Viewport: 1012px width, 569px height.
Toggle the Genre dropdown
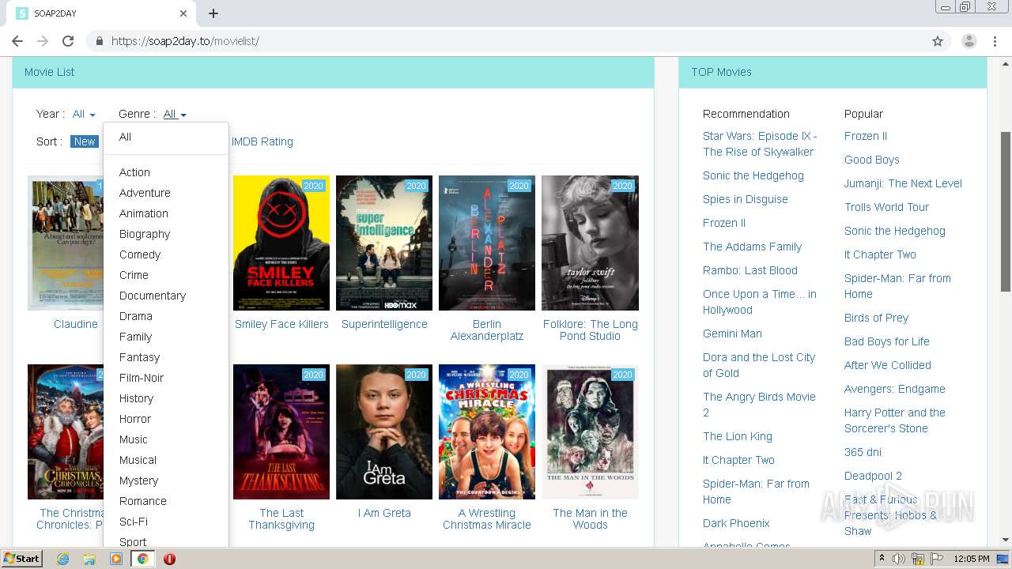pos(175,114)
